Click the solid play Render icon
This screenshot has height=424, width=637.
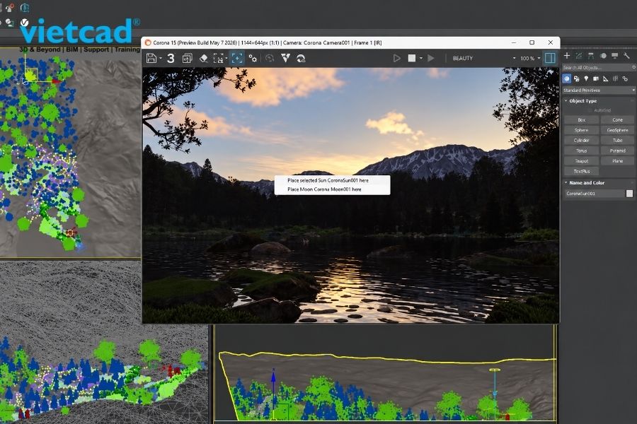431,59
